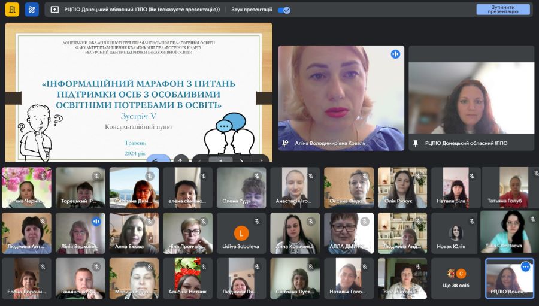The width and height of the screenshot is (539, 306).
Task: Click round profile photo in Новак Юлія tile
Action: click(456, 233)
